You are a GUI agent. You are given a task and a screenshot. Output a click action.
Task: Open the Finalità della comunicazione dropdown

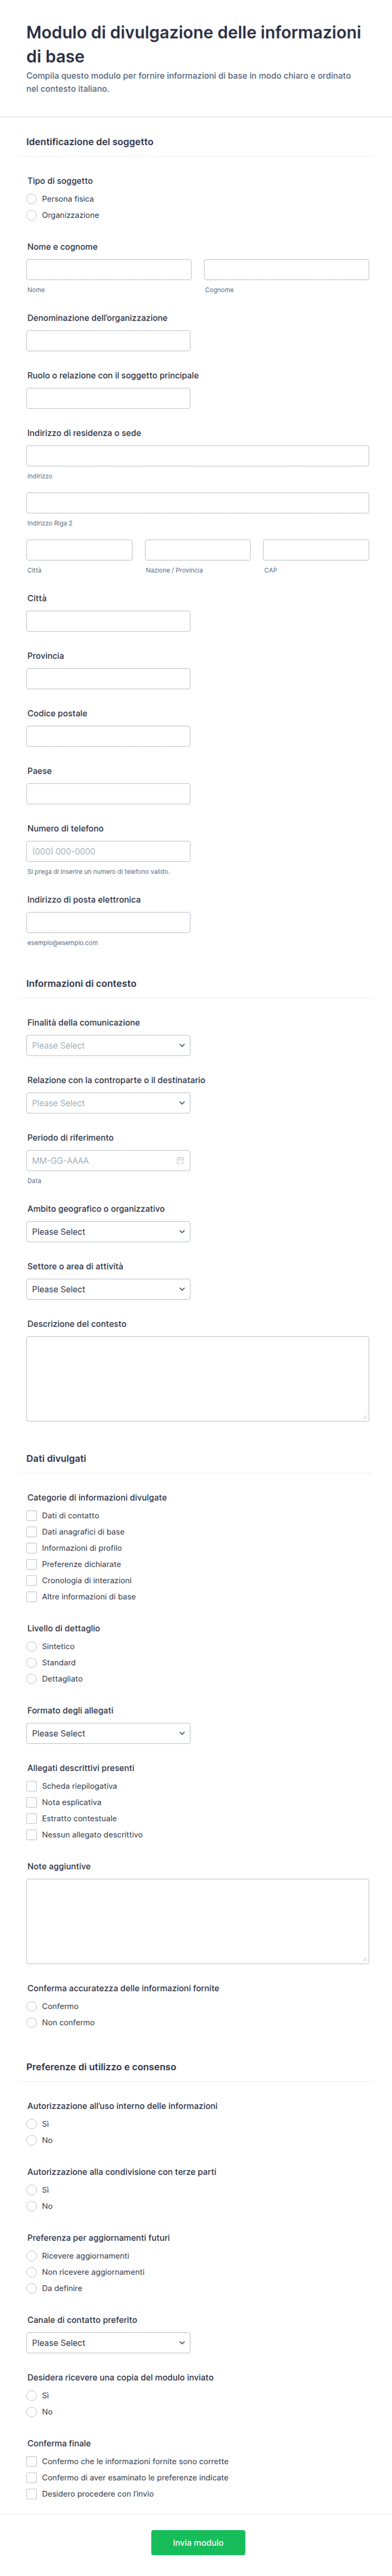click(108, 1046)
